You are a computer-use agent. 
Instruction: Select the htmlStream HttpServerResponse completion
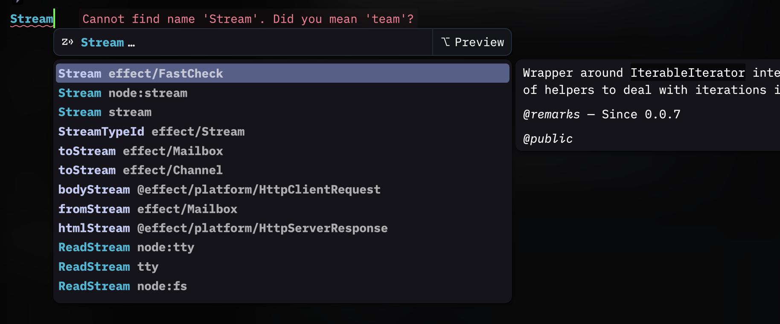[223, 228]
